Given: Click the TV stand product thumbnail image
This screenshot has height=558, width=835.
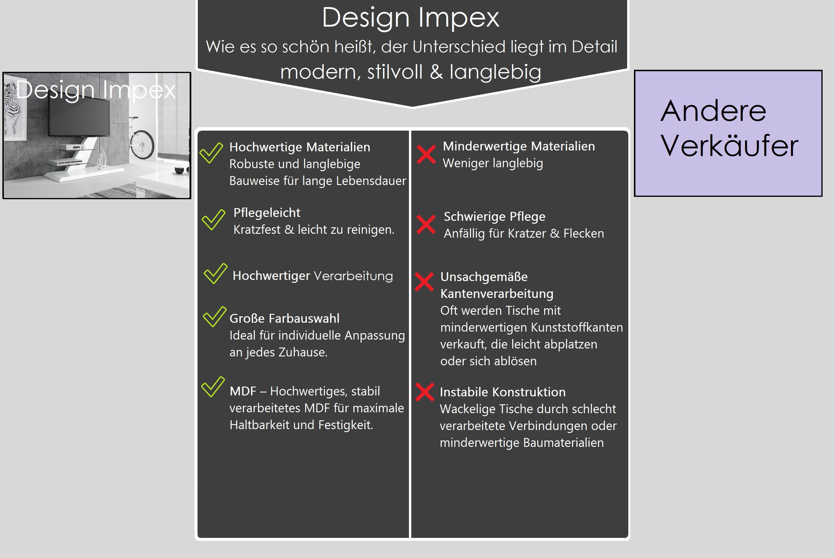Looking at the screenshot, I should pyautogui.click(x=97, y=136).
